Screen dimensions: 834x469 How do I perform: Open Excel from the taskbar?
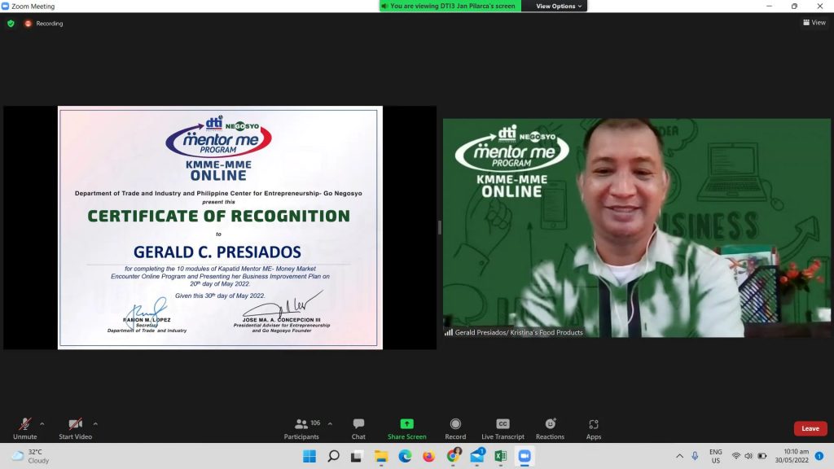tap(501, 456)
